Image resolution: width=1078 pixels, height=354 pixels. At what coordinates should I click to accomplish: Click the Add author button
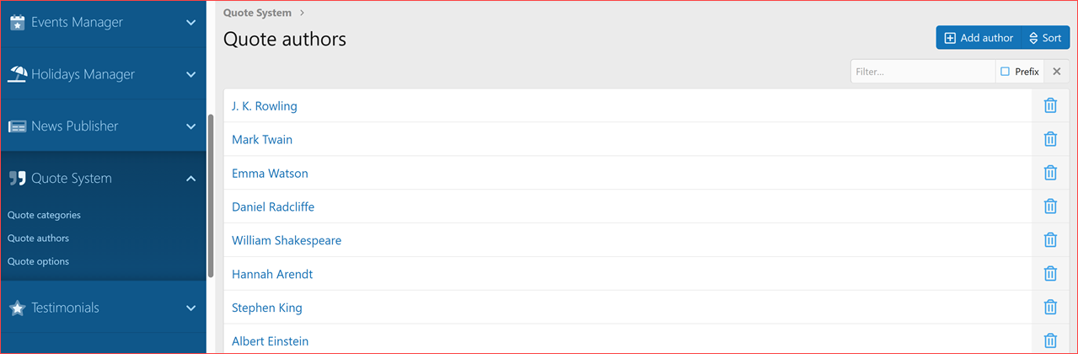pyautogui.click(x=978, y=38)
